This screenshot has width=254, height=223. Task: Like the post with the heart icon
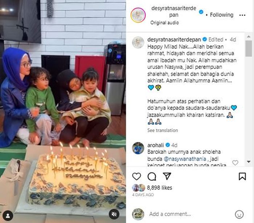136,176
